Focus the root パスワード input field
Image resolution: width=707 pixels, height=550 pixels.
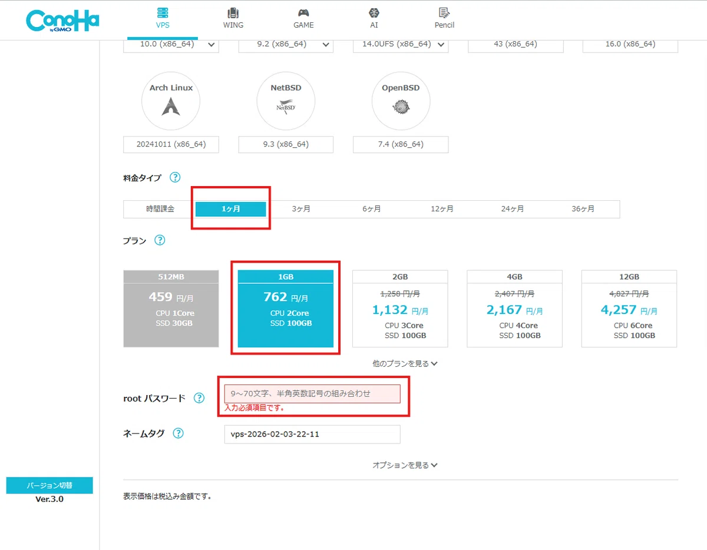(x=312, y=393)
